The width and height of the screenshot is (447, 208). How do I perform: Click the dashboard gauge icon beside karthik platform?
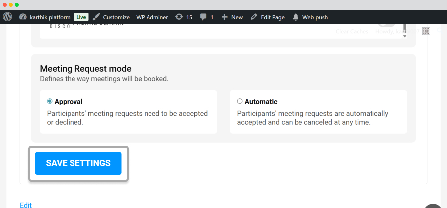pyautogui.click(x=23, y=17)
